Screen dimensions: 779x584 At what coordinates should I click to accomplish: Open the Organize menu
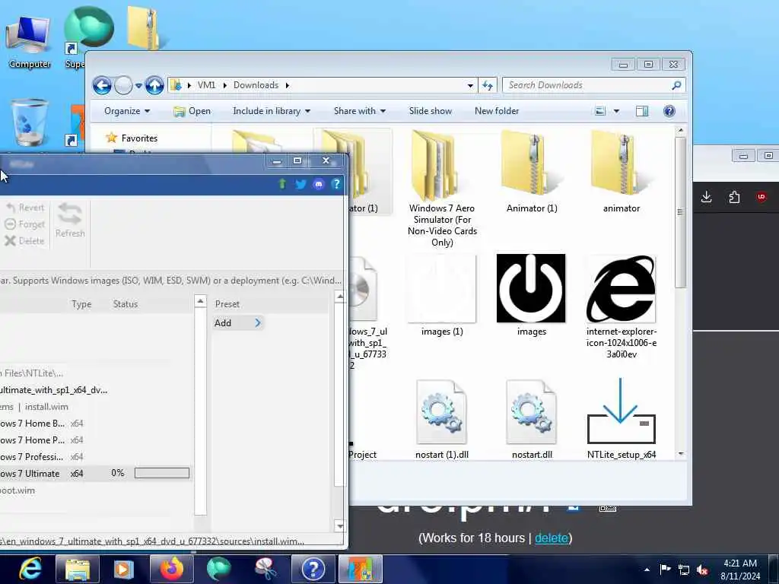127,111
